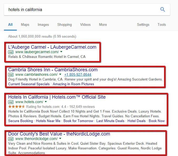Open the Current Seasonal Specials sitelink
This screenshot has width=178, height=156.
click(x=29, y=84)
